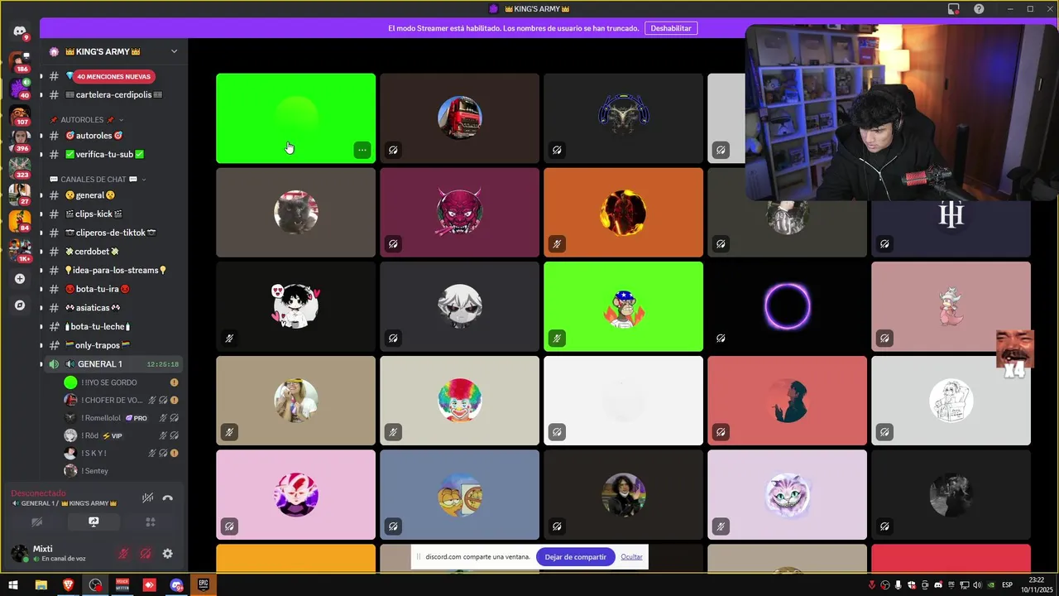Screen dimensions: 1059x596
Task: Open AnyDesk from the taskbar
Action: click(x=150, y=585)
